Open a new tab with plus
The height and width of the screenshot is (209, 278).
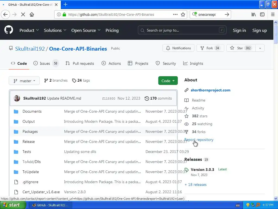pos(65,4)
